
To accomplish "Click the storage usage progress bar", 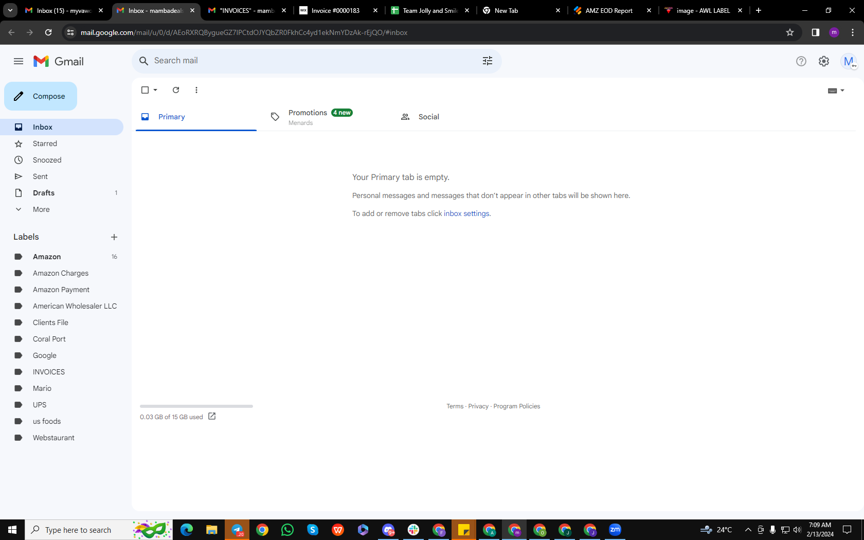I will click(x=196, y=406).
